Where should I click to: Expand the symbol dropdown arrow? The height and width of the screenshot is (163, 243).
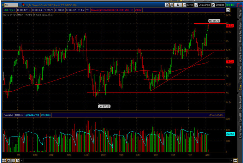[x=20, y=5]
